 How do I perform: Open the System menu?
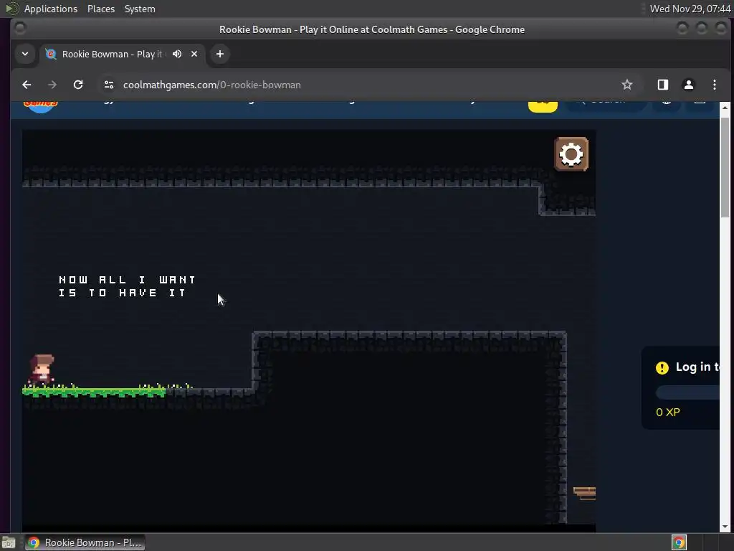[140, 9]
